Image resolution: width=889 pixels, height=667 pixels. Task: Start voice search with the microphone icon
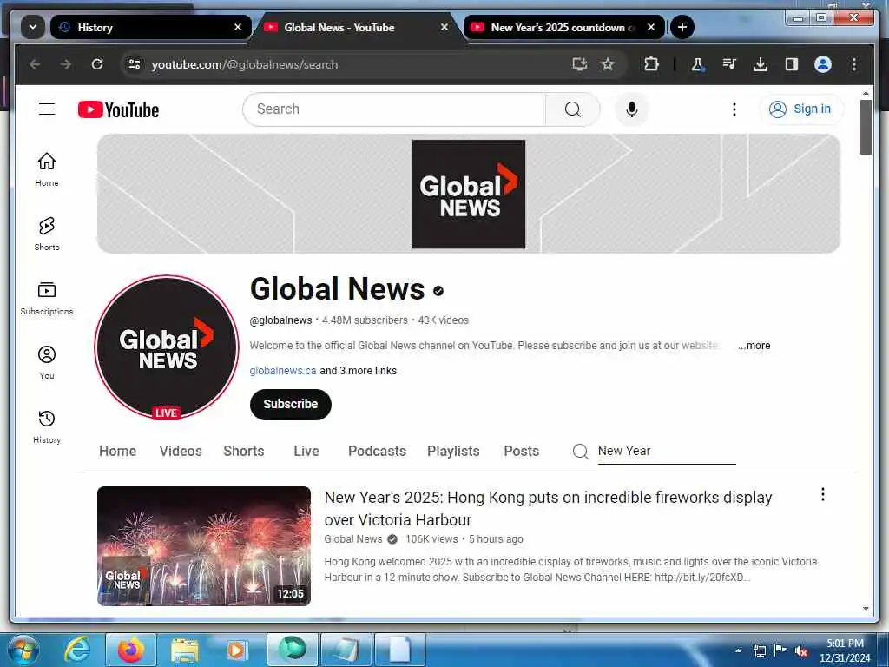click(x=632, y=109)
